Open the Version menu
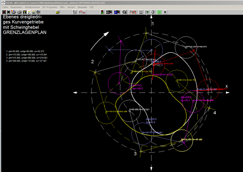 click(x=71, y=7)
